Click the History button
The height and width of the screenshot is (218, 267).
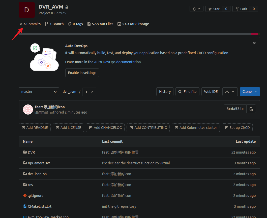(x=165, y=92)
